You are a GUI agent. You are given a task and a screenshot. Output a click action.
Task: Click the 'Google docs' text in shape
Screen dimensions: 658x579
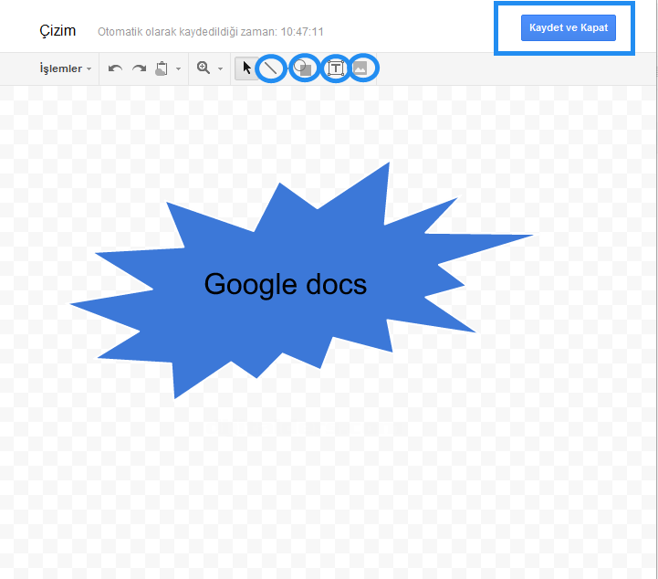click(286, 286)
